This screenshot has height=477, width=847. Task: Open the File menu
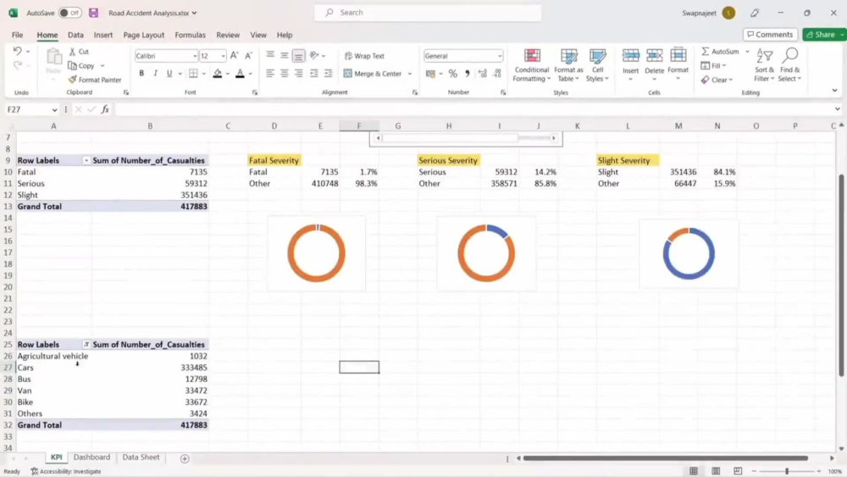pos(17,35)
